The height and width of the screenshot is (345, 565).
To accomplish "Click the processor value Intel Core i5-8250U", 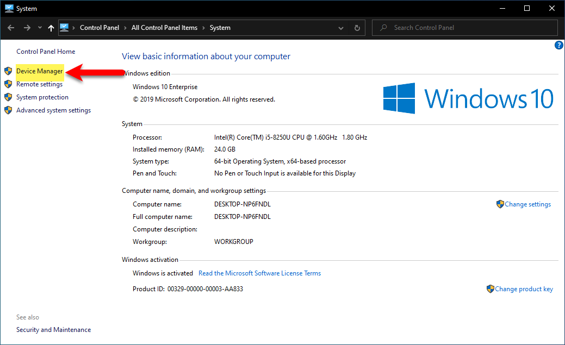I will (x=290, y=137).
